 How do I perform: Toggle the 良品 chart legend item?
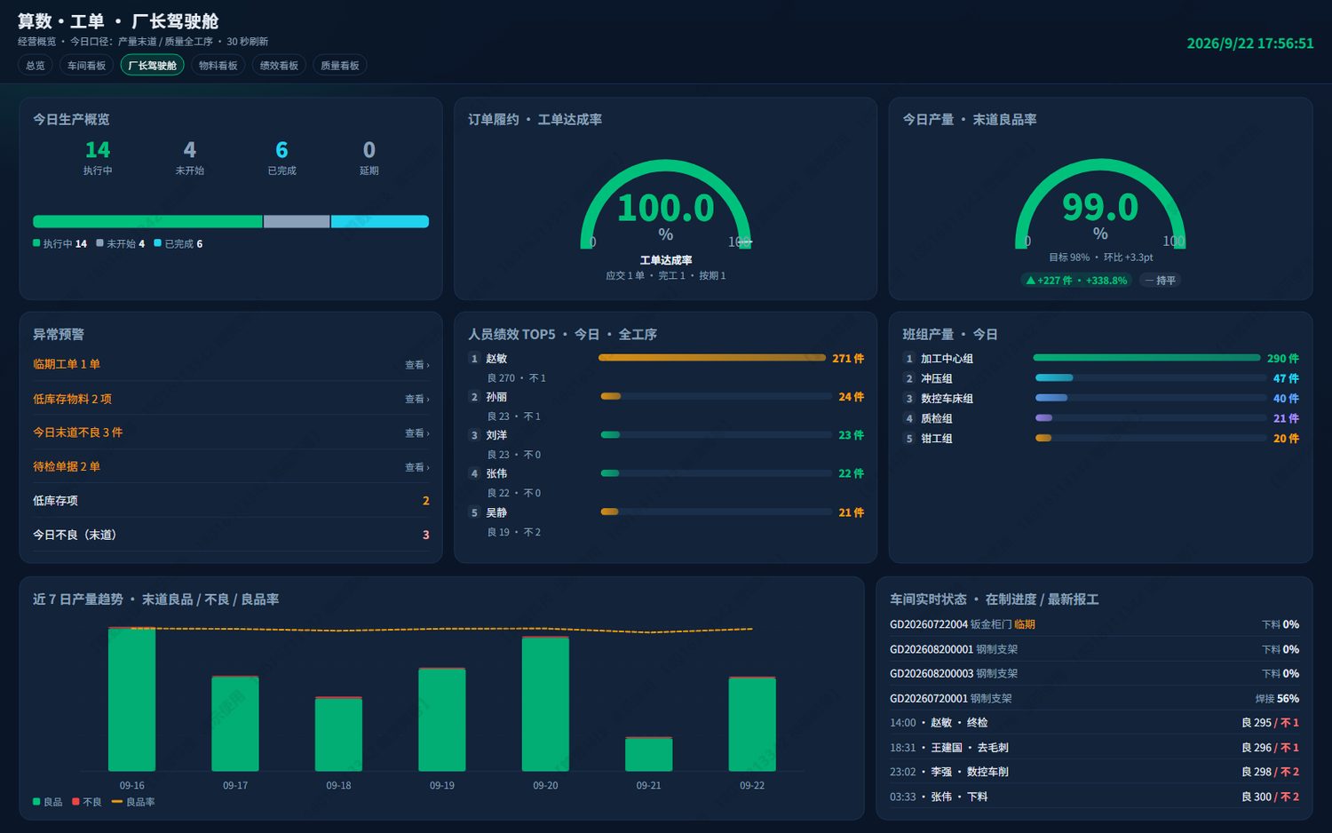pyautogui.click(x=48, y=802)
